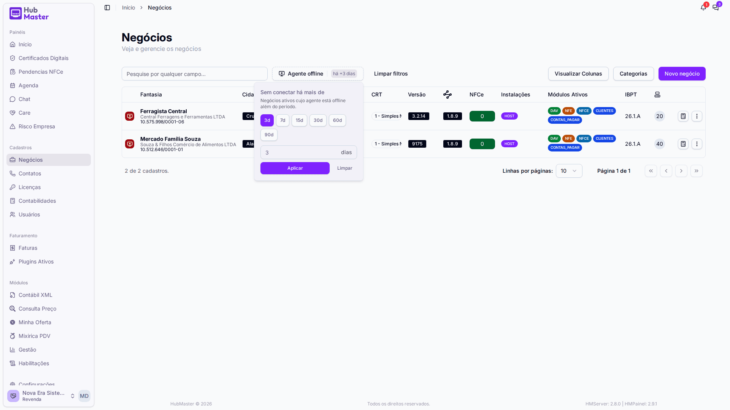Select the 30d period preset

click(318, 120)
